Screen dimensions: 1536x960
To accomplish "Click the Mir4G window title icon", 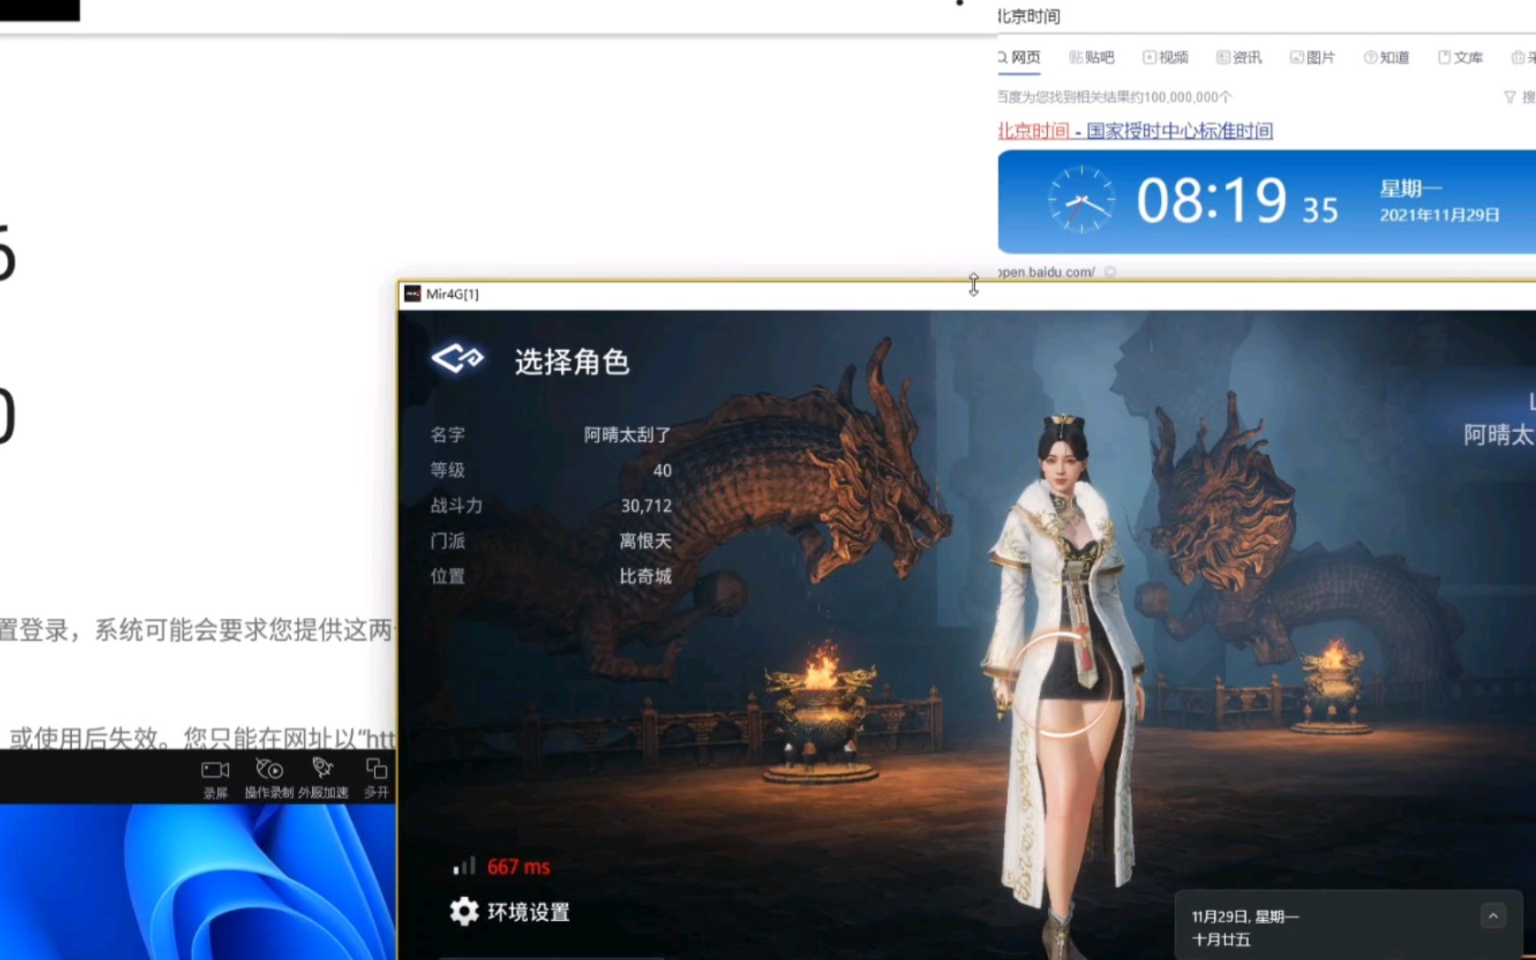I will pyautogui.click(x=412, y=293).
